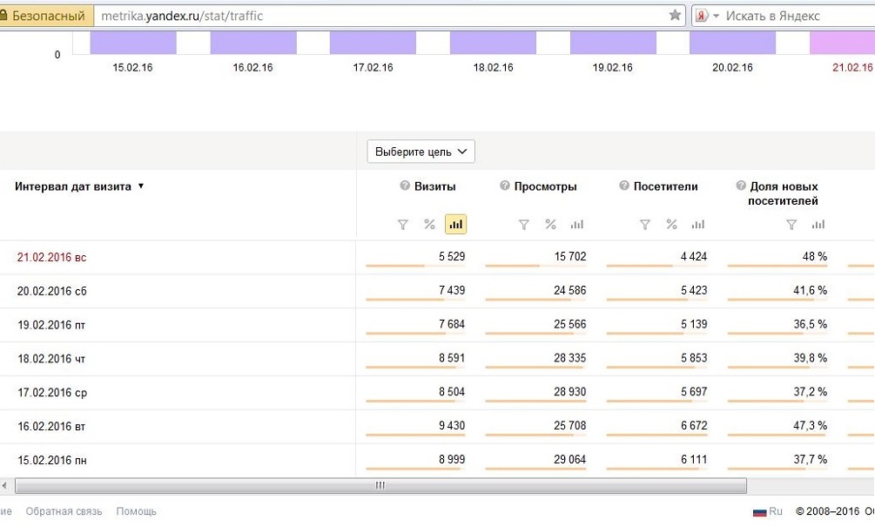Toggle percent view under Визиты

point(429,225)
